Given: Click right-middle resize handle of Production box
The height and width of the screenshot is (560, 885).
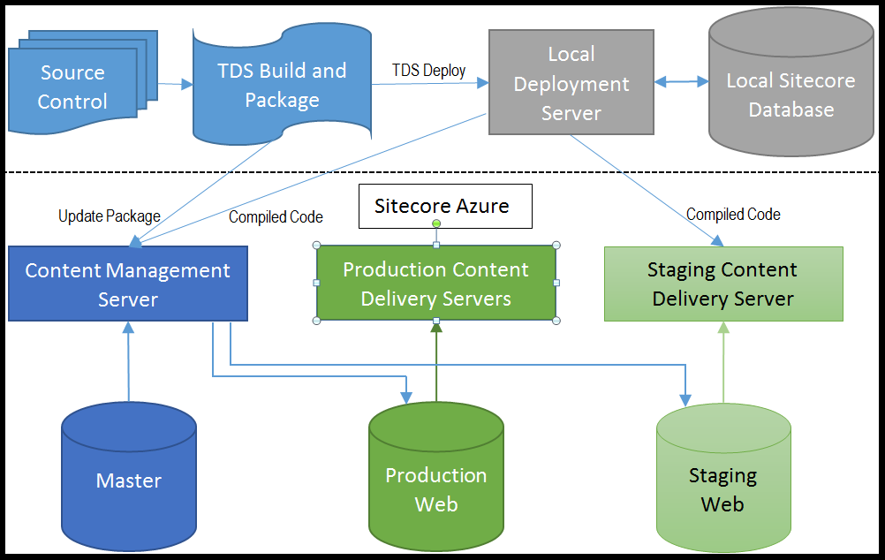Looking at the screenshot, I should [x=556, y=283].
